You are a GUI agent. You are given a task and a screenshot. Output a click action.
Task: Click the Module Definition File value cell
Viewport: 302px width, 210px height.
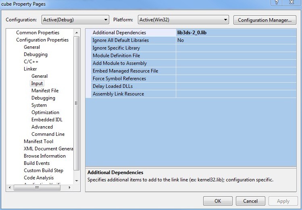click(236, 56)
